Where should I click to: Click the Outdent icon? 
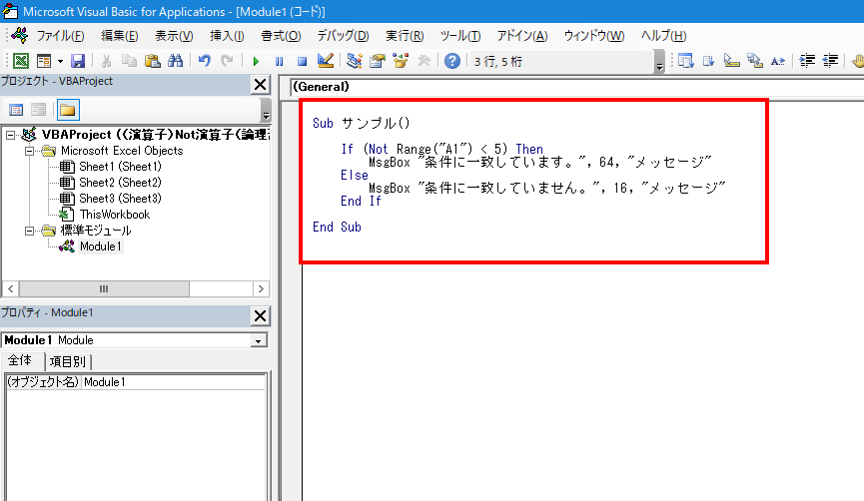(x=830, y=61)
